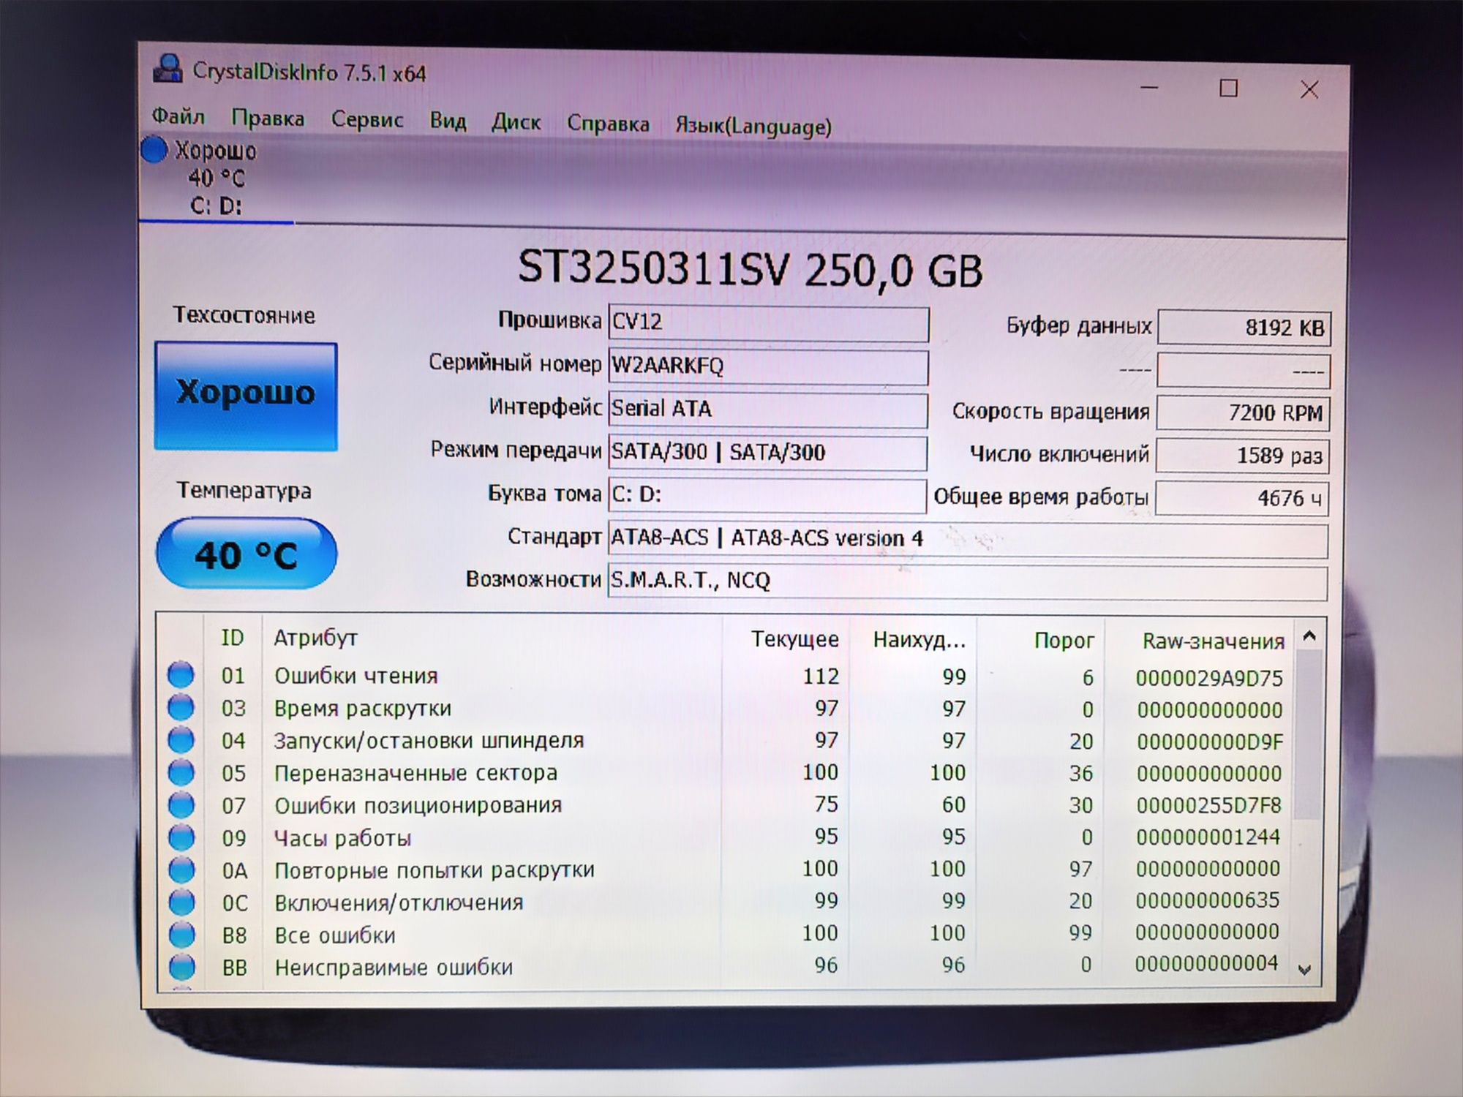Select the Ошибки позиционирования row

click(x=726, y=805)
